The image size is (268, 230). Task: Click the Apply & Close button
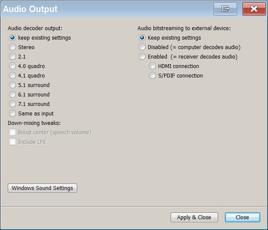[x=194, y=217]
